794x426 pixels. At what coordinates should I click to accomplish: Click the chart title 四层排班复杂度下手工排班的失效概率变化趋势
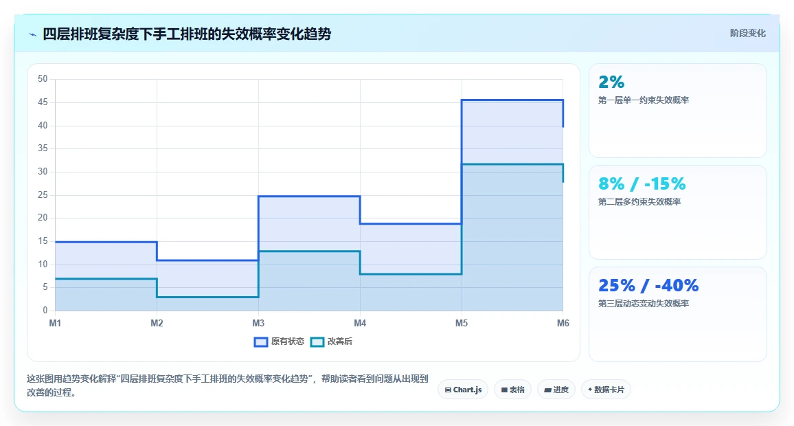[x=187, y=34]
